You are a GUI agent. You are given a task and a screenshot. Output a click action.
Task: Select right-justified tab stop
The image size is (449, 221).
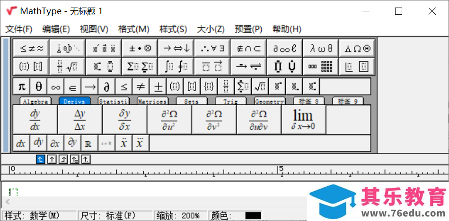[63, 159]
